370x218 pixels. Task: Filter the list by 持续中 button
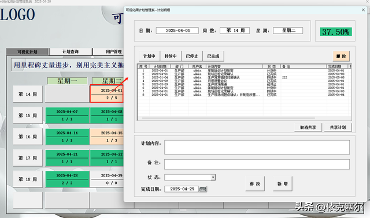171,56
